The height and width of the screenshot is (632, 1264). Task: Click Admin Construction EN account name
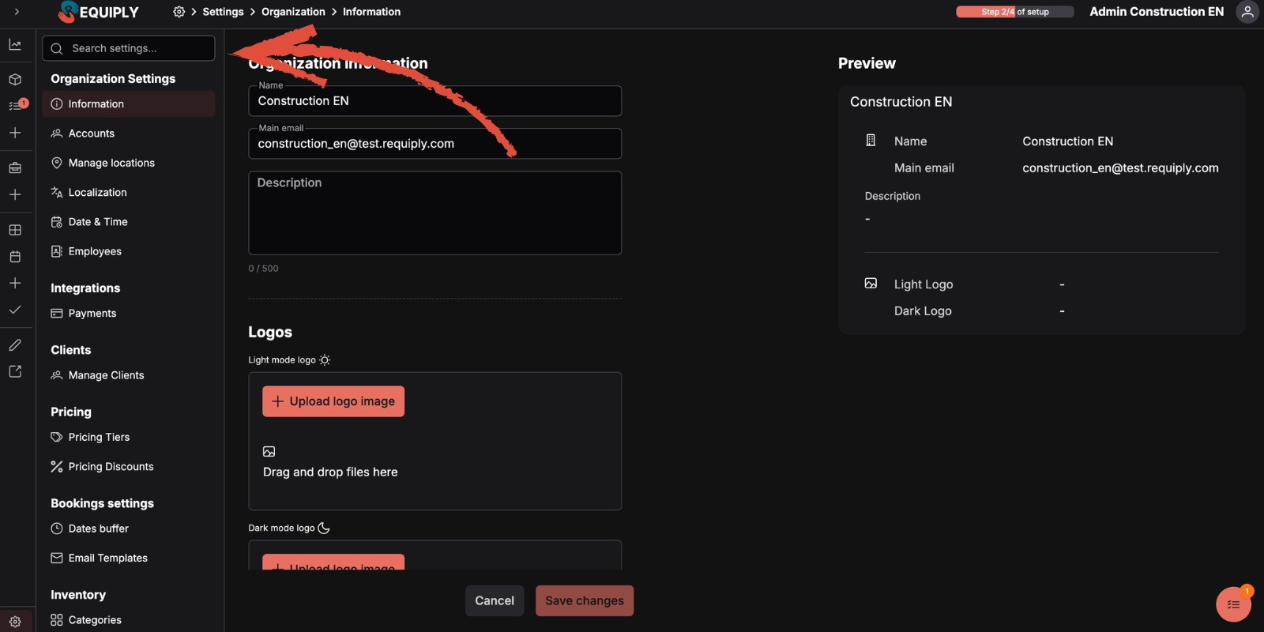pyautogui.click(x=1157, y=12)
